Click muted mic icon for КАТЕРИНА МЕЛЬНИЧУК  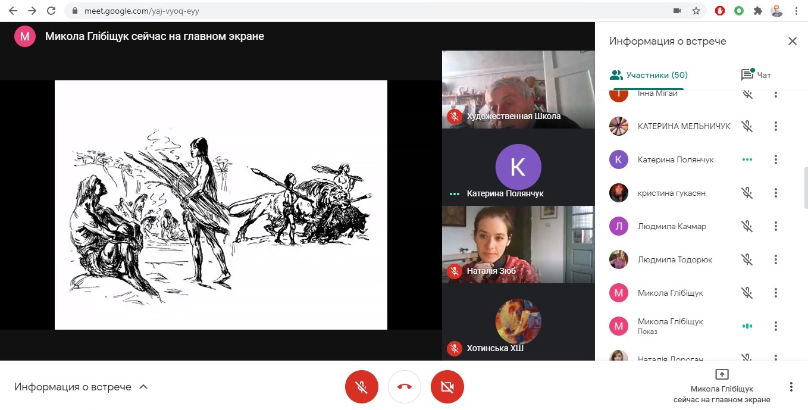747,126
